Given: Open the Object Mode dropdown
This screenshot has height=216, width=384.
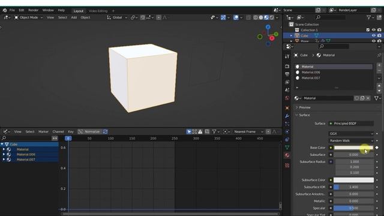Looking at the screenshot, I should click(x=28, y=17).
